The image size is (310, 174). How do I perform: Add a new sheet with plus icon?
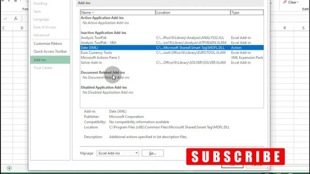click(9, 168)
